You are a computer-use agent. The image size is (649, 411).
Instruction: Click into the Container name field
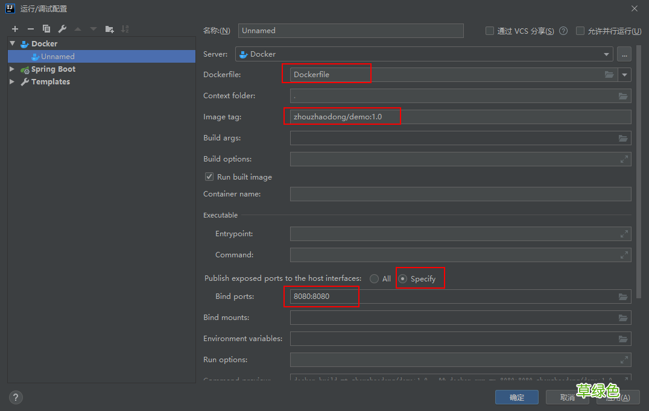(460, 194)
